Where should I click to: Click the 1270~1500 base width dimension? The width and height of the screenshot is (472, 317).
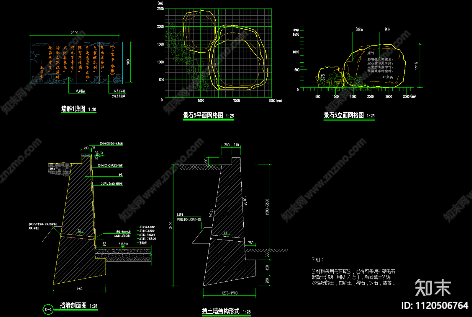coord(229,293)
